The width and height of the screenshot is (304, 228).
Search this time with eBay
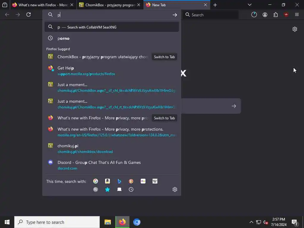pos(143,181)
